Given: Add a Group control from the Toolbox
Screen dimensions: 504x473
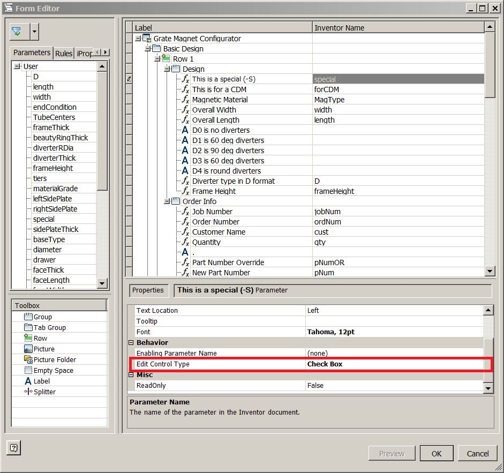Looking at the screenshot, I should click(41, 317).
